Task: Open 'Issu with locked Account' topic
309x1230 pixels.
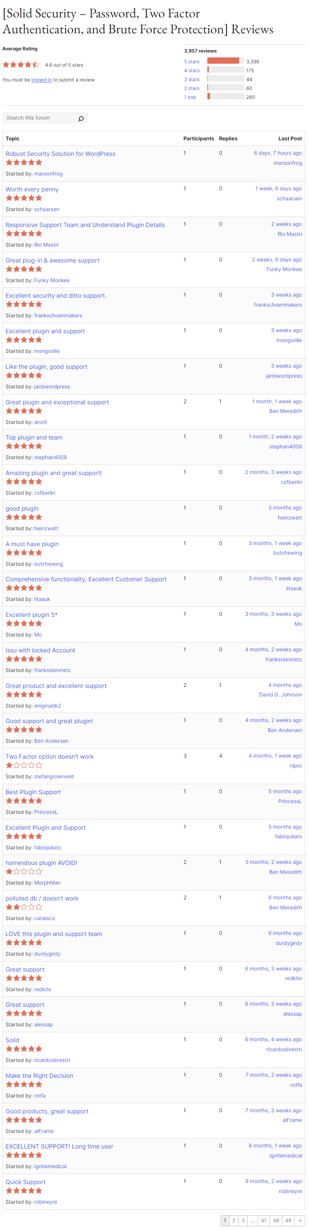Action: 41,650
